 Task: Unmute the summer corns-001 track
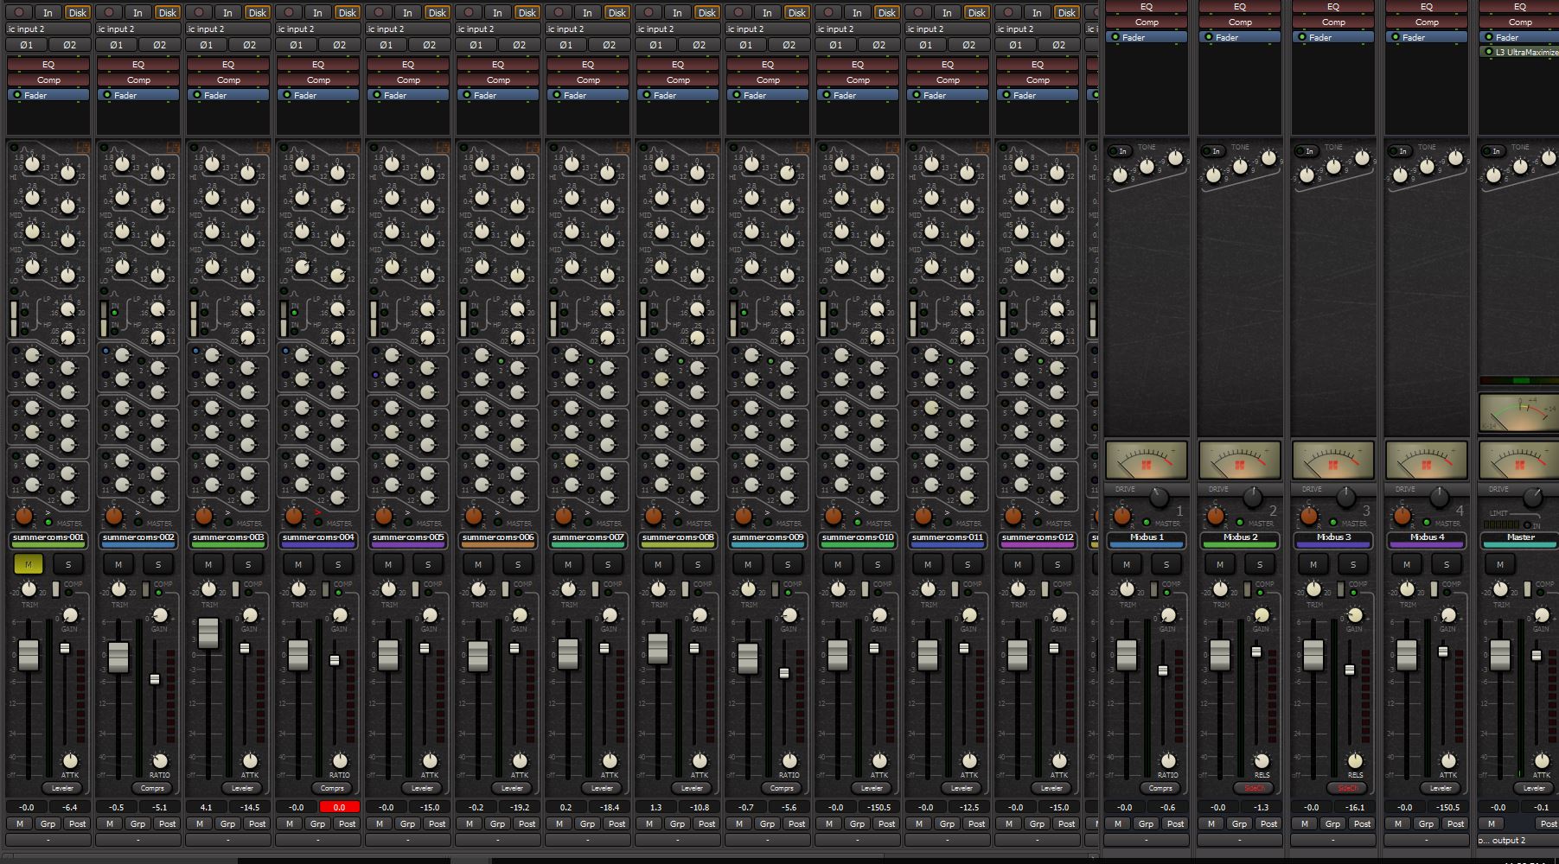point(29,563)
